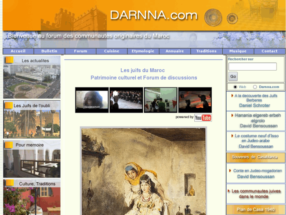
Task: Play the video showing seated crowd
Action: click(126, 100)
